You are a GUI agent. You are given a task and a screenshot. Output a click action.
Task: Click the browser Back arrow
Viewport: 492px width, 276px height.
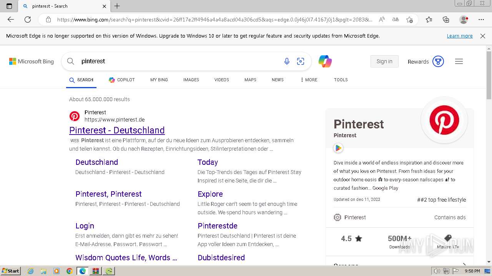(x=11, y=20)
